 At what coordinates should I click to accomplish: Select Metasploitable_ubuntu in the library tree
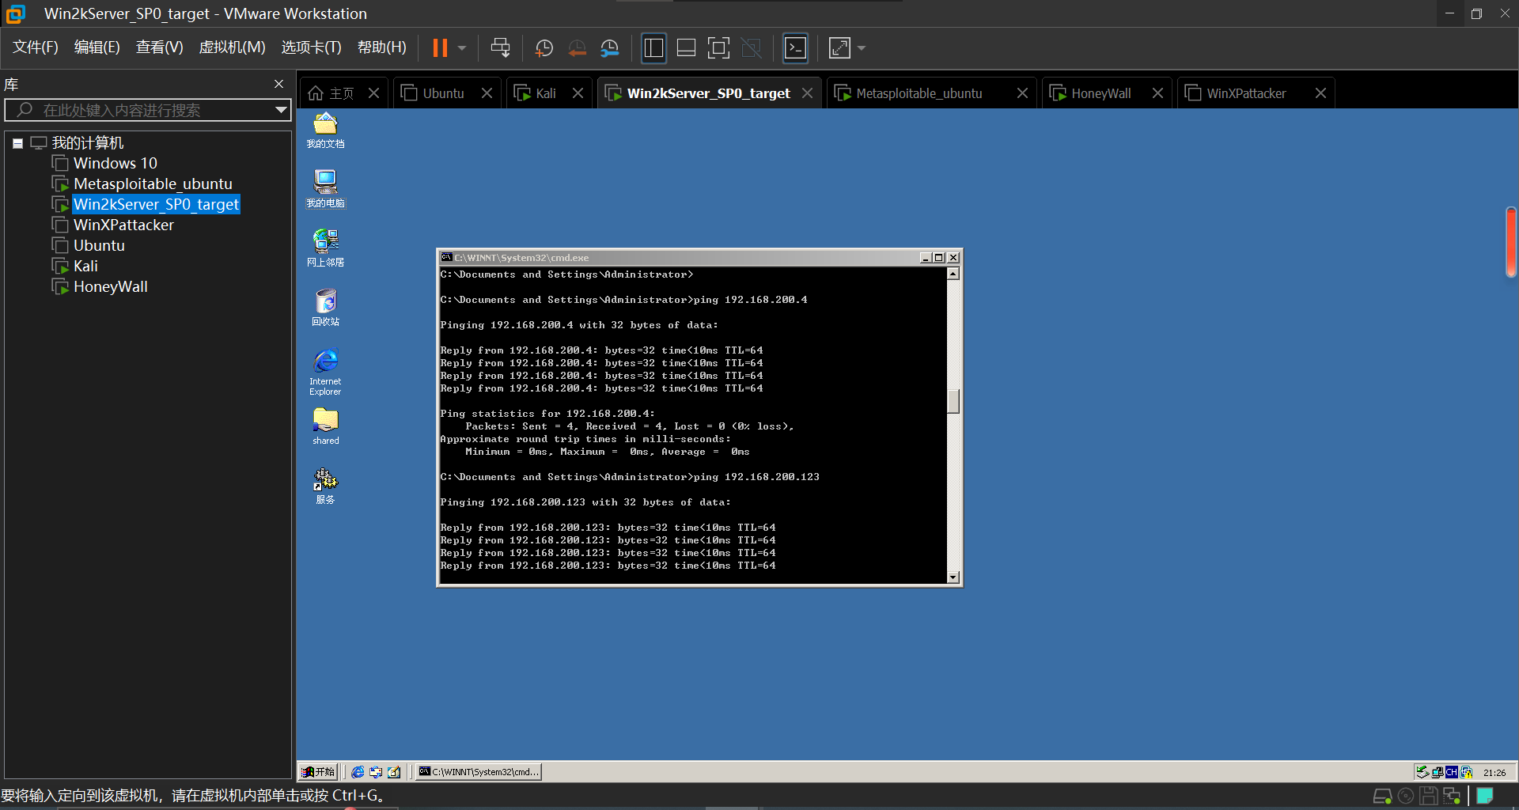[x=153, y=184]
